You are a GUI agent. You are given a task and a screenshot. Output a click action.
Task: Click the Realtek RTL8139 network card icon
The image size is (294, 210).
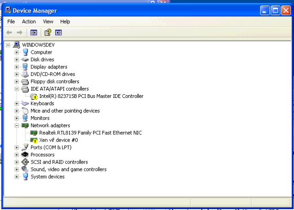(x=34, y=133)
